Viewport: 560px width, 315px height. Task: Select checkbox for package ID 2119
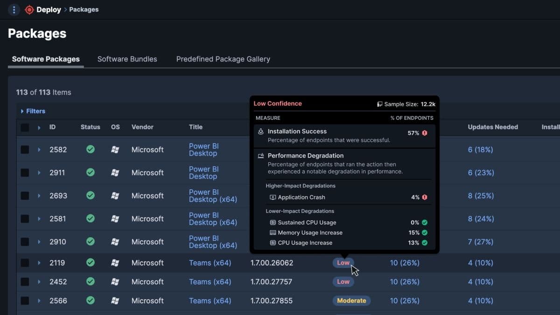[25, 263]
